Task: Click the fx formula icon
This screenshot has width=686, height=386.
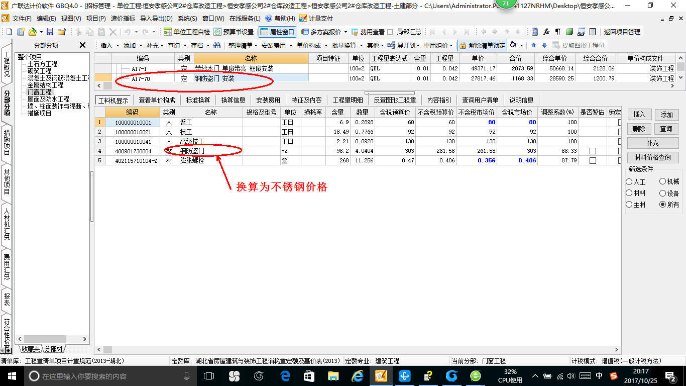Action: coord(546,32)
